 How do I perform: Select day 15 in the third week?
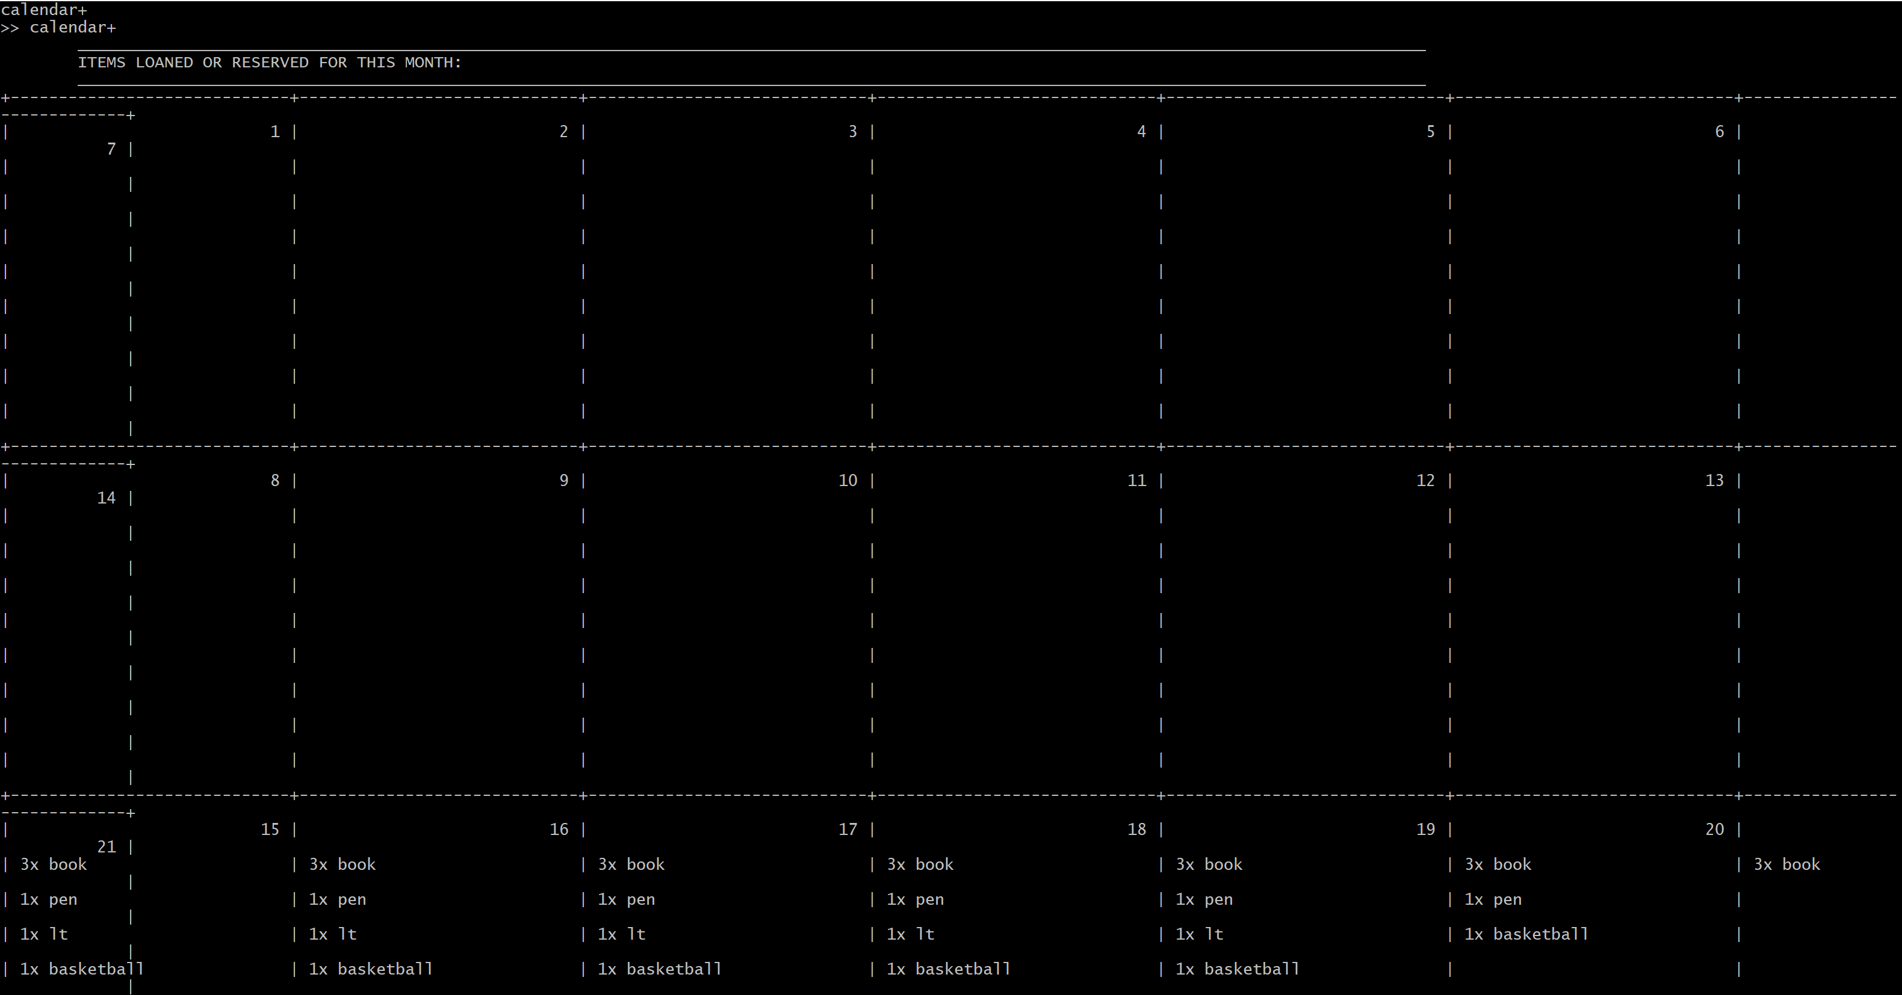(x=270, y=830)
